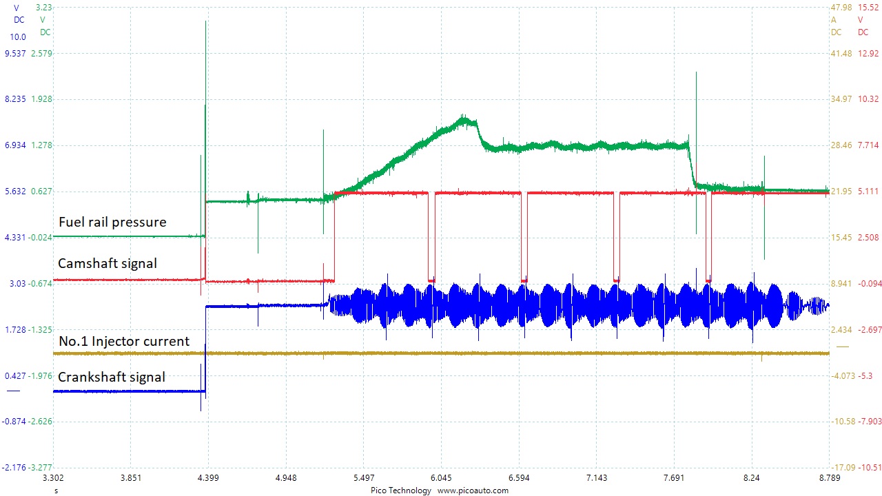Viewport: 882px width, 496px height.
Task: Select the Fuel rail pressure label
Action: [113, 222]
